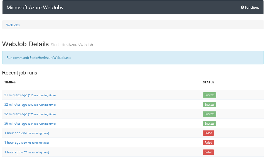This screenshot has width=266, height=157.
Task: Click the STATUS column header
Action: (x=208, y=83)
